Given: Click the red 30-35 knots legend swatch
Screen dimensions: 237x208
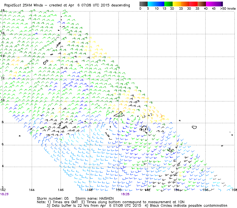Looking at the screenshot, I should 193,4.
